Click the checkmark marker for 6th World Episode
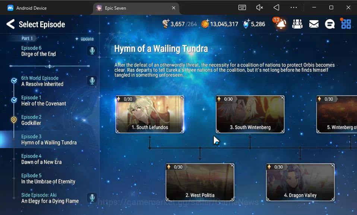Screen dimensions: 357x215 pos(14,81)
